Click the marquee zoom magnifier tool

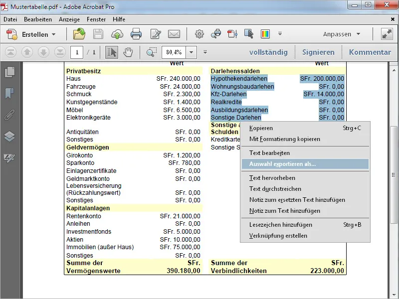click(x=152, y=52)
